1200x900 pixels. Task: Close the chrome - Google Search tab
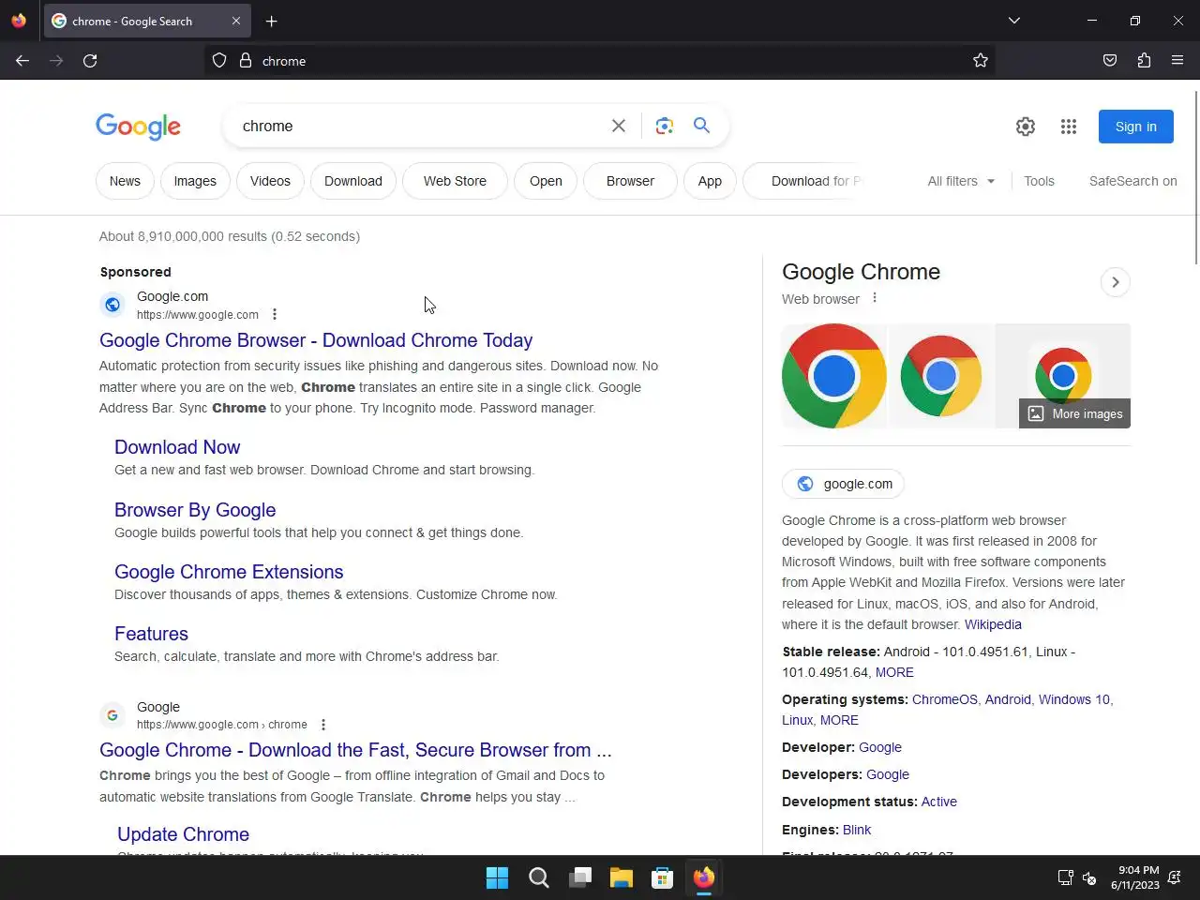pyautogui.click(x=235, y=21)
